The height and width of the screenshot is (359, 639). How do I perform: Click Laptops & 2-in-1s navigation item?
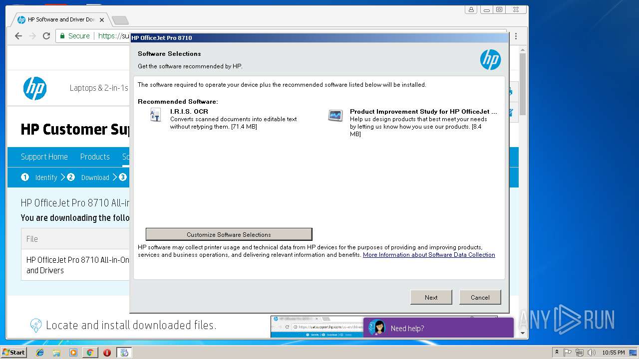99,88
